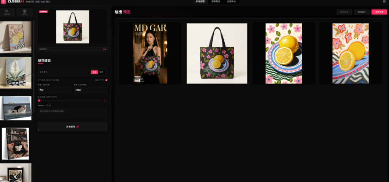Click the sidebar vertical scrollbar
Viewport: 389px width, 182px height.
pos(34,67)
